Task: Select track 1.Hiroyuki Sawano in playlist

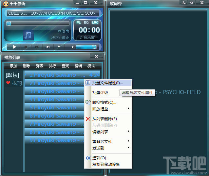Action: pyautogui.click(x=62, y=75)
